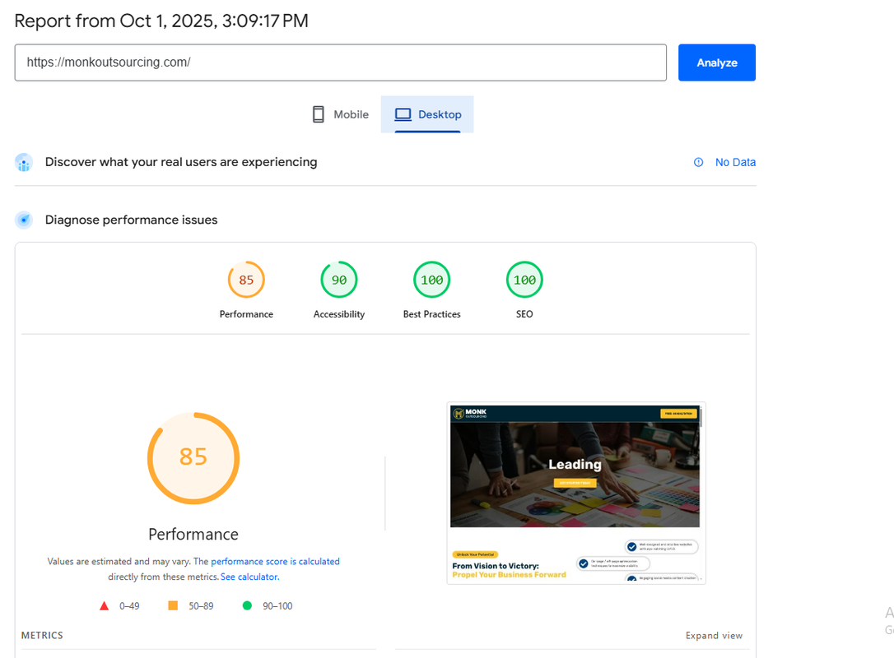Open the 'performance score is calculated' link
This screenshot has height=658, width=894.
[x=275, y=562]
